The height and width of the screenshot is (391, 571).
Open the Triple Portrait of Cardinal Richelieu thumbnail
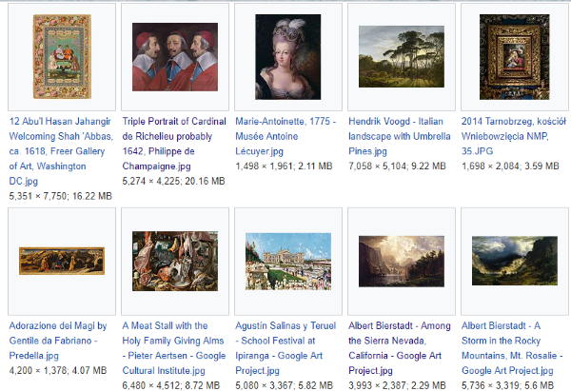click(x=175, y=57)
